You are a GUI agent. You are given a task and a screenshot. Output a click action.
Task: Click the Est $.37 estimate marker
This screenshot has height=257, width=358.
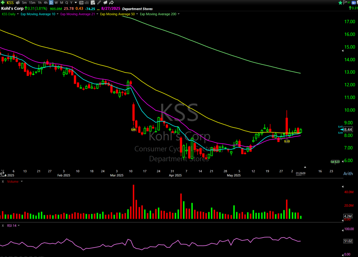tap(335, 162)
